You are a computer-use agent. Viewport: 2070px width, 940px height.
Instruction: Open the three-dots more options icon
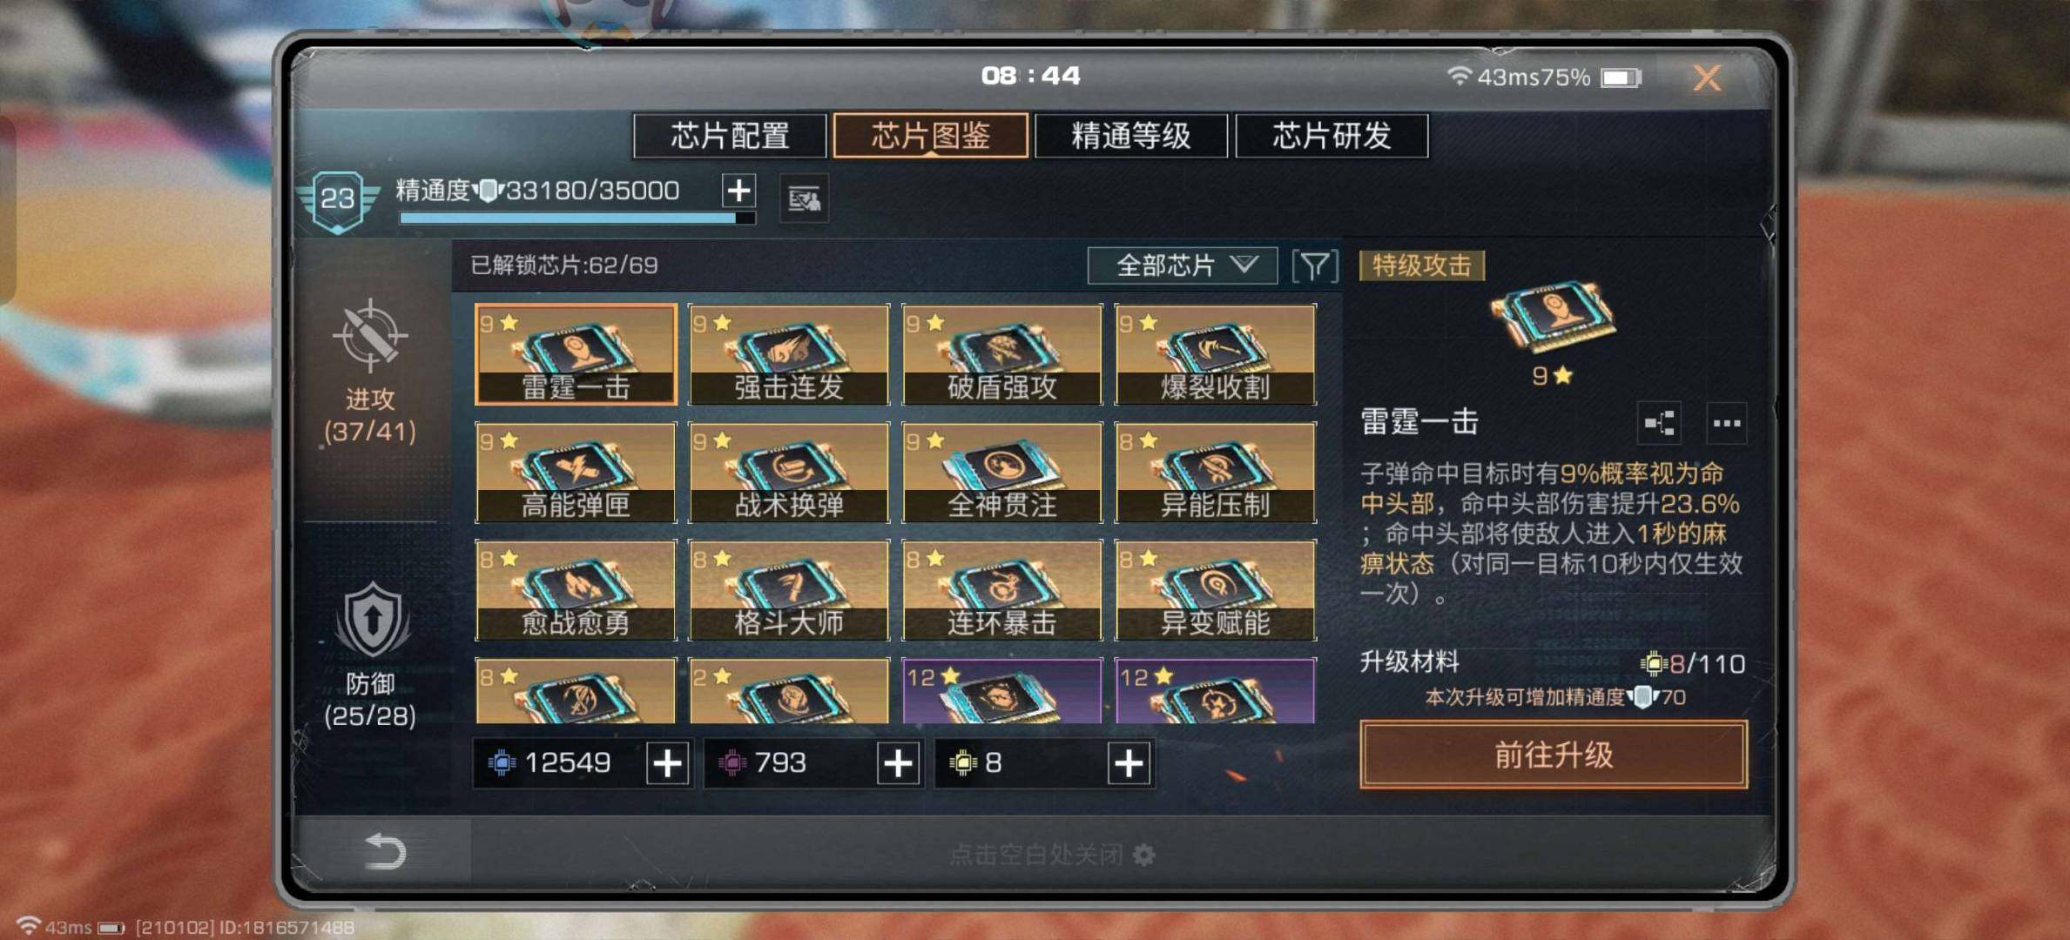[x=1726, y=423]
